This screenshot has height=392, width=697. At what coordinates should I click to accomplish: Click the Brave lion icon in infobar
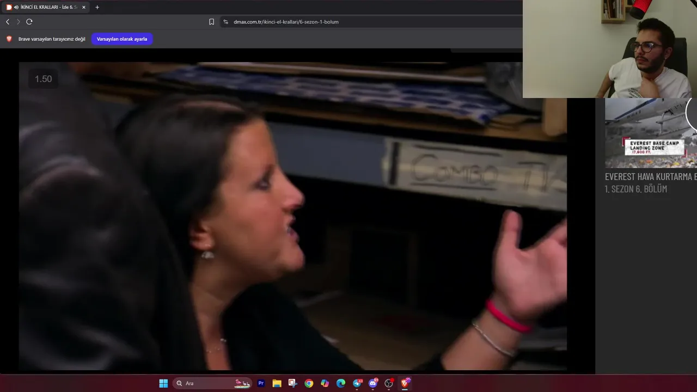pyautogui.click(x=9, y=39)
